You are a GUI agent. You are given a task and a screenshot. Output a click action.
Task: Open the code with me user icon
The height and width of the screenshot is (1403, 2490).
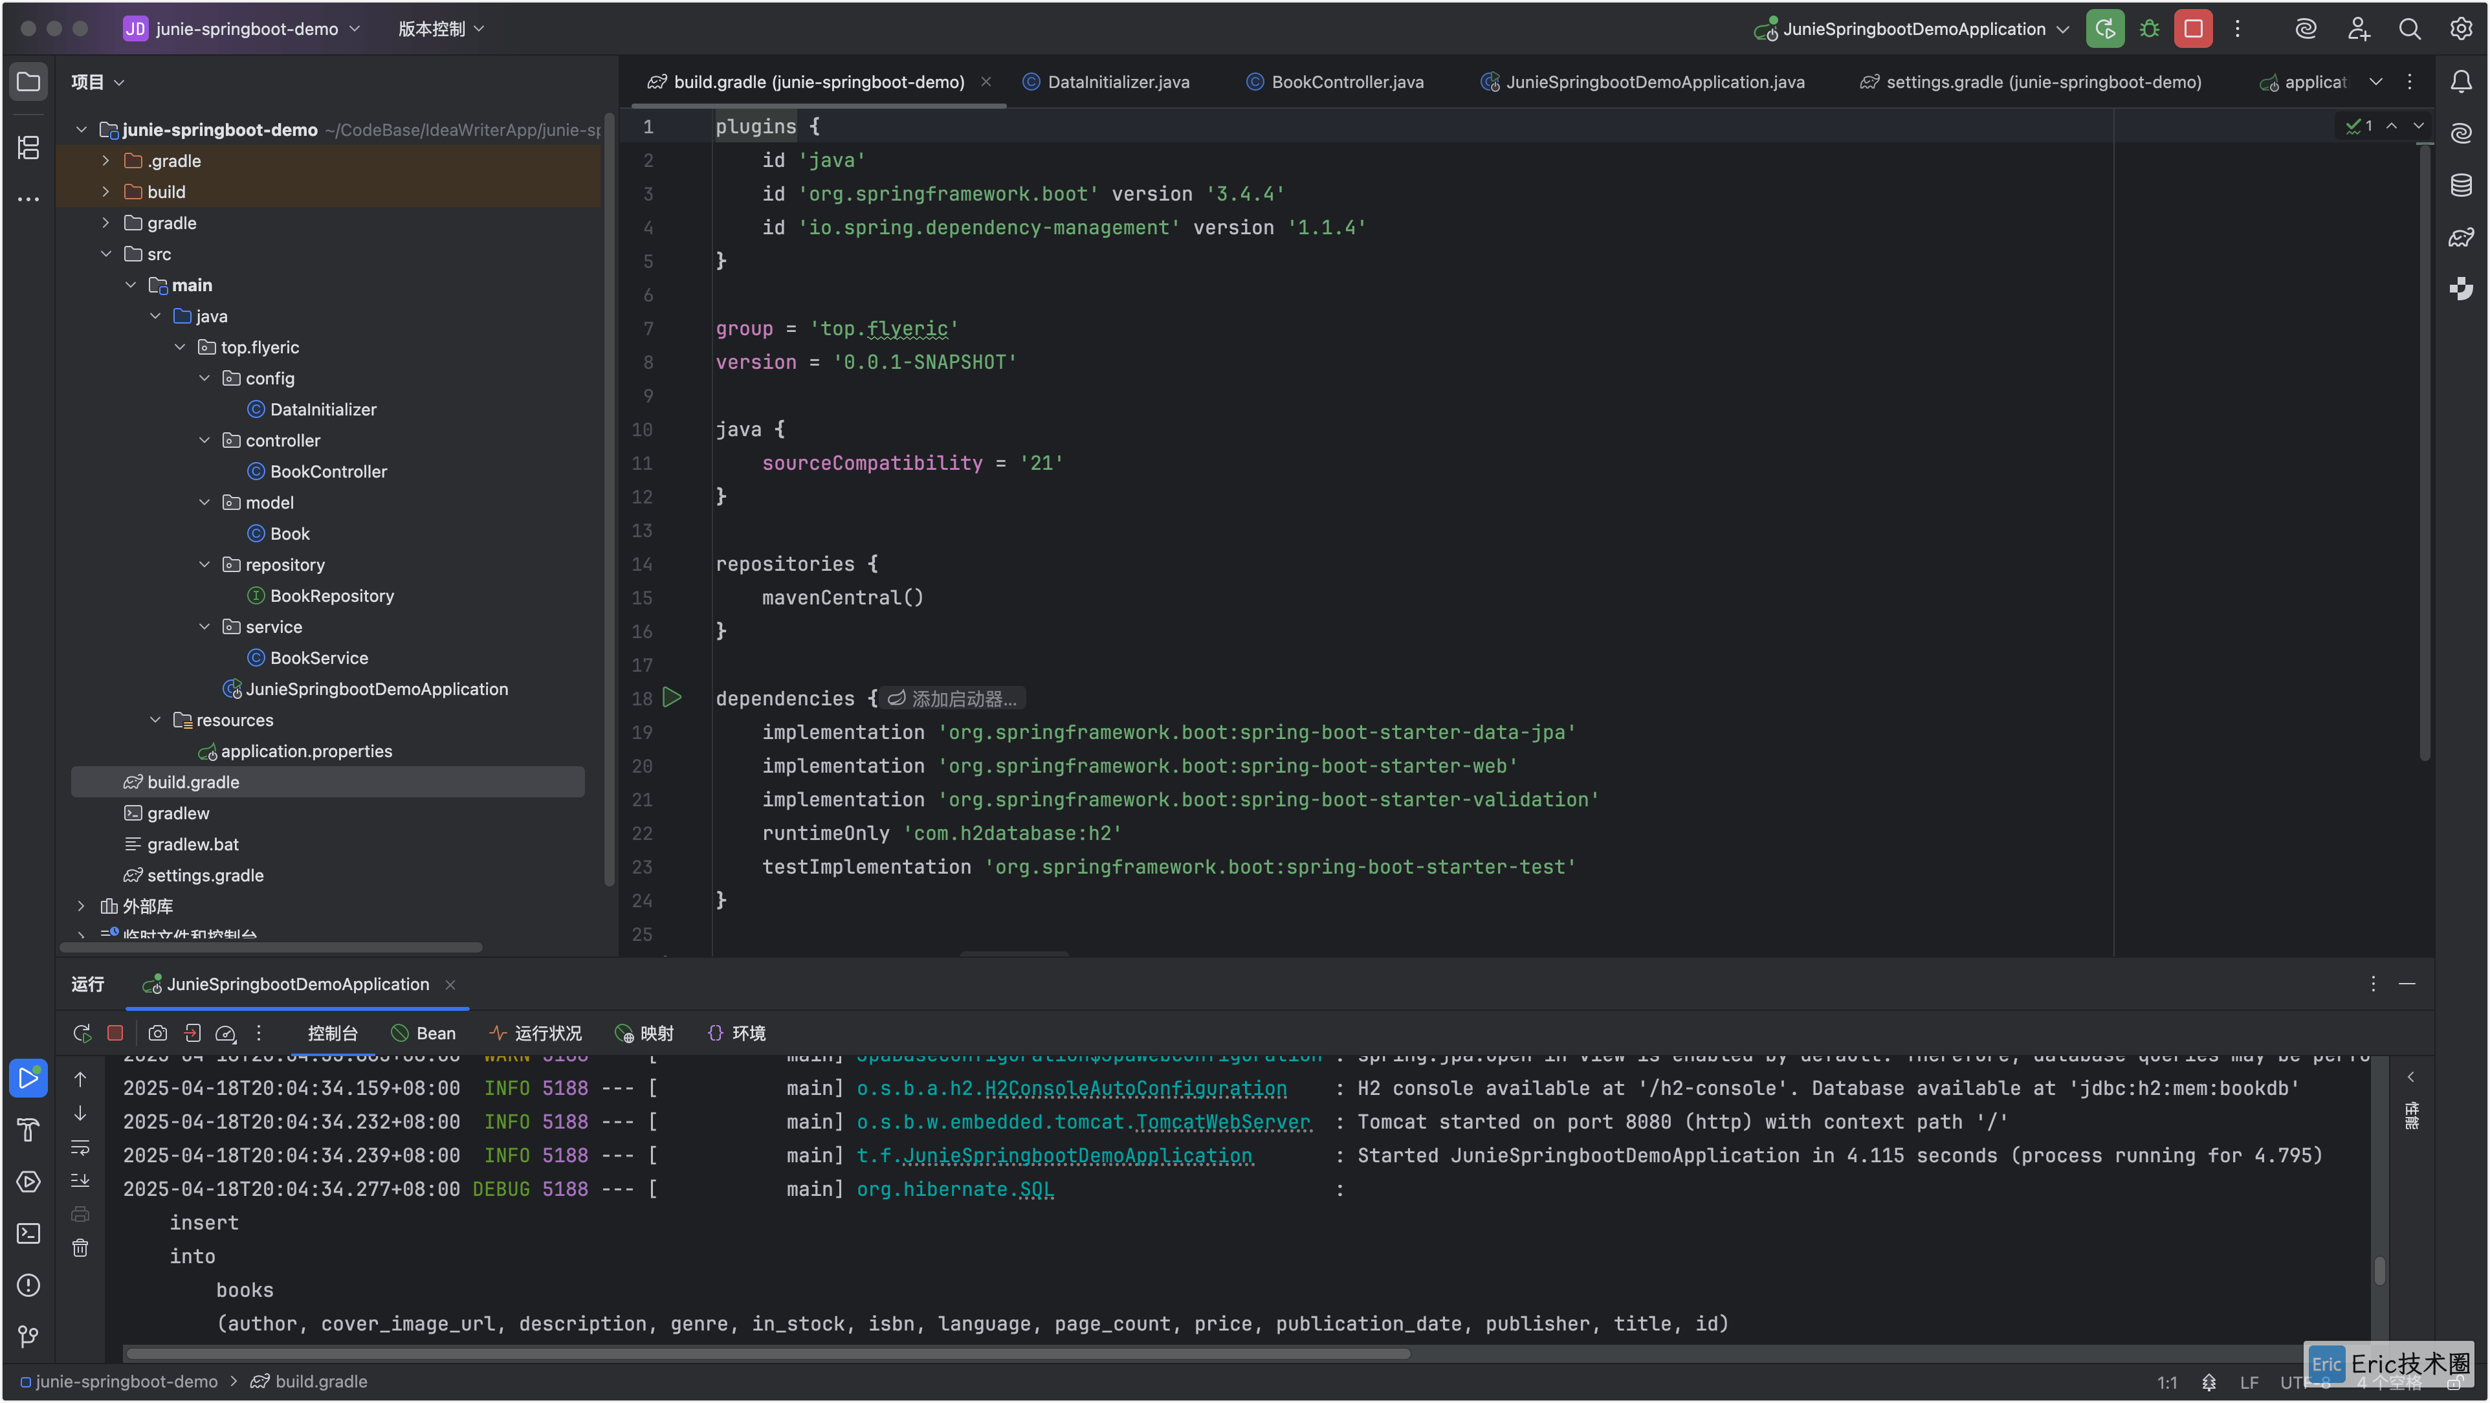click(x=2359, y=29)
